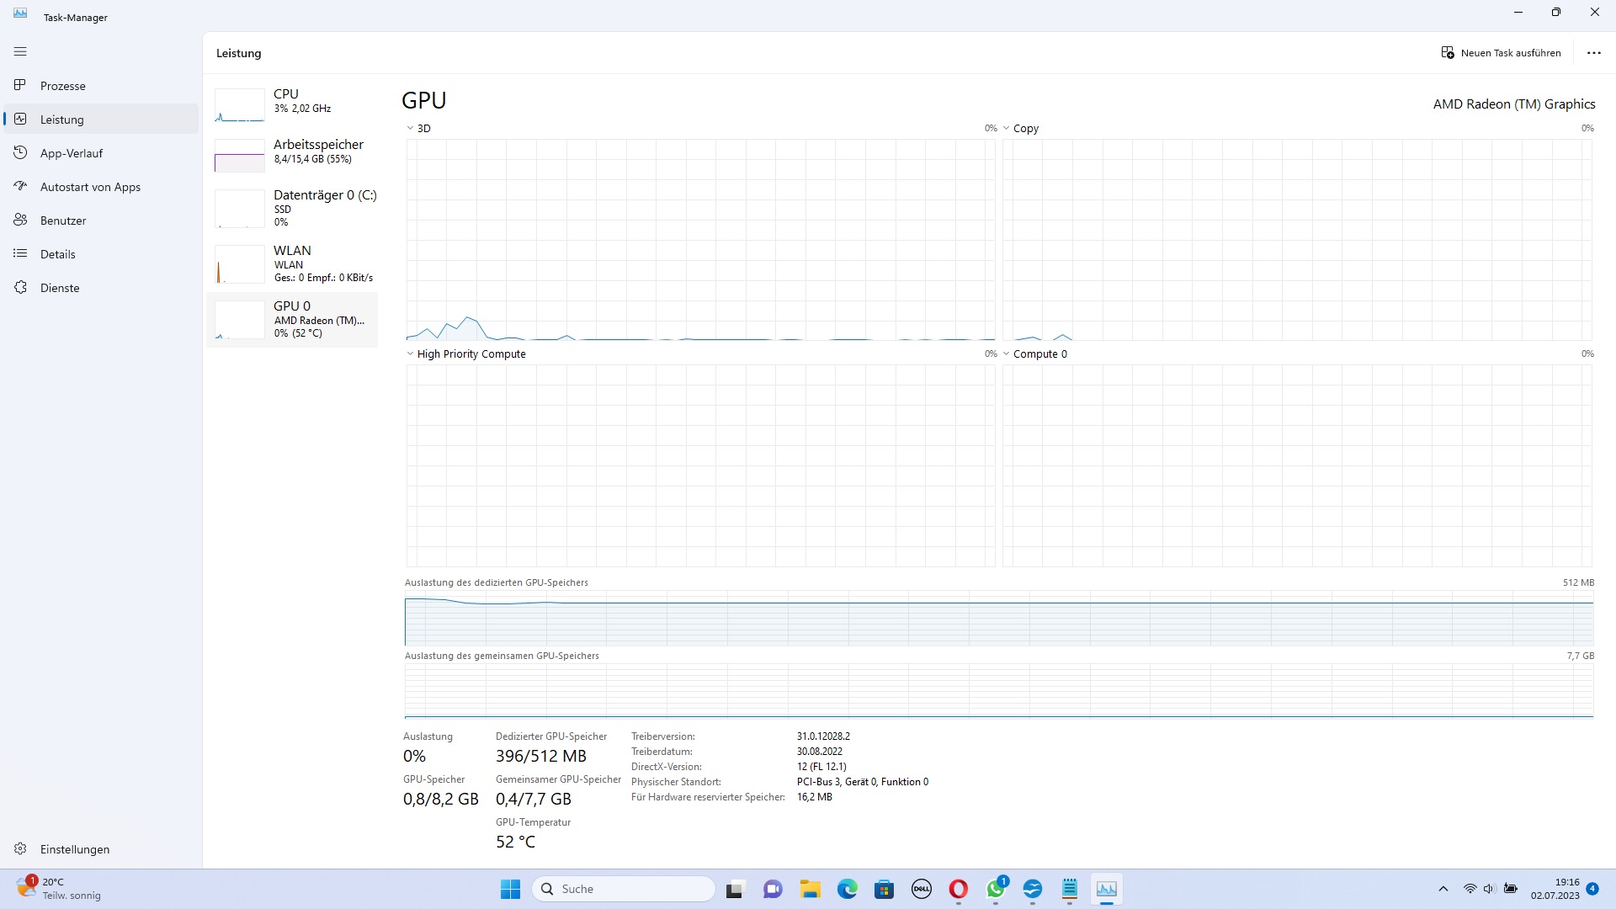Open the Dienste services icon
The height and width of the screenshot is (909, 1616).
coord(20,287)
